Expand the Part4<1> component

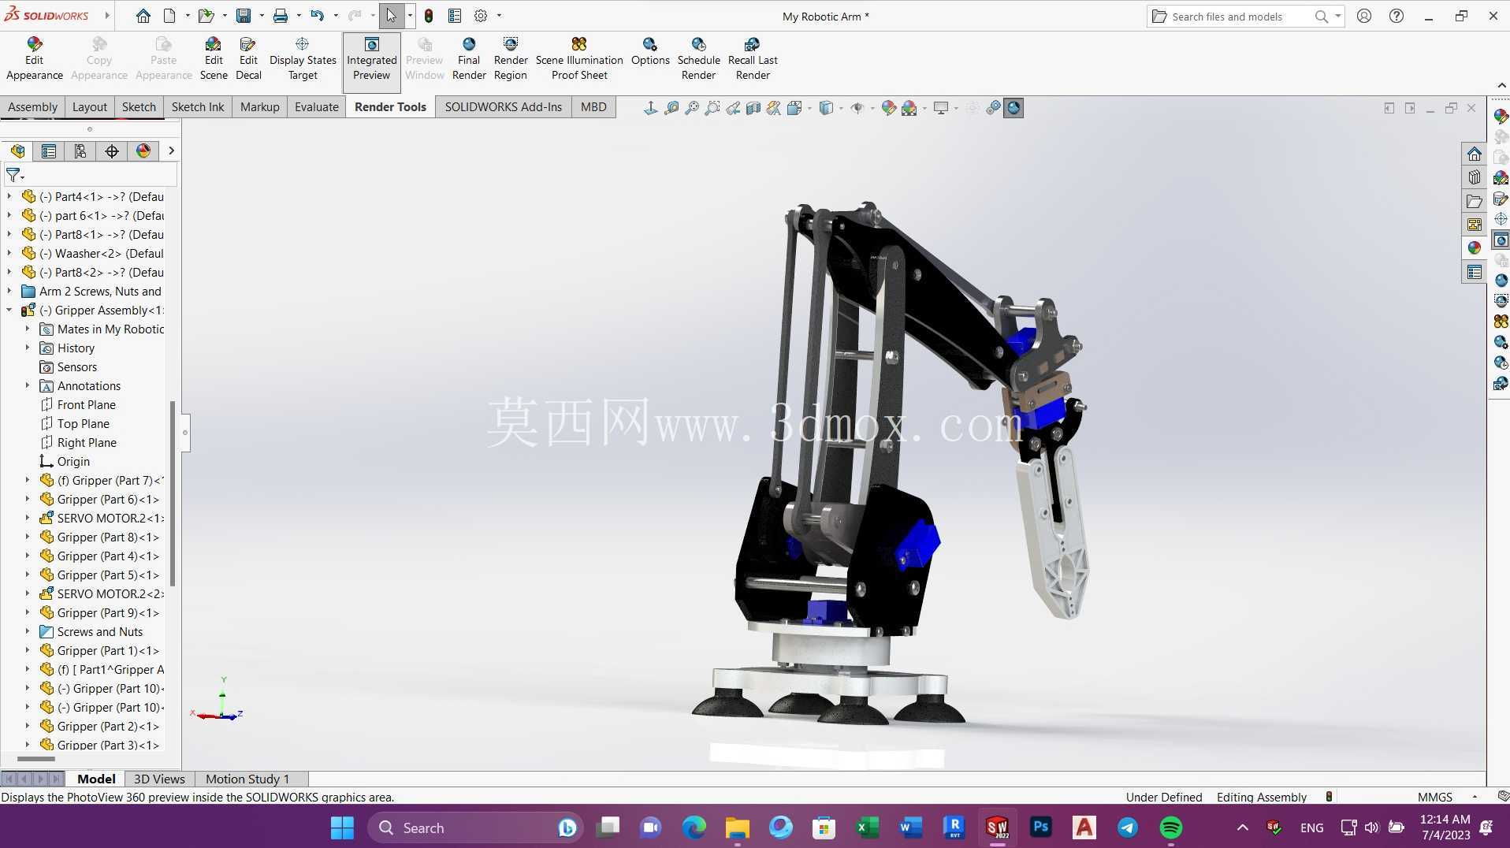coord(9,196)
